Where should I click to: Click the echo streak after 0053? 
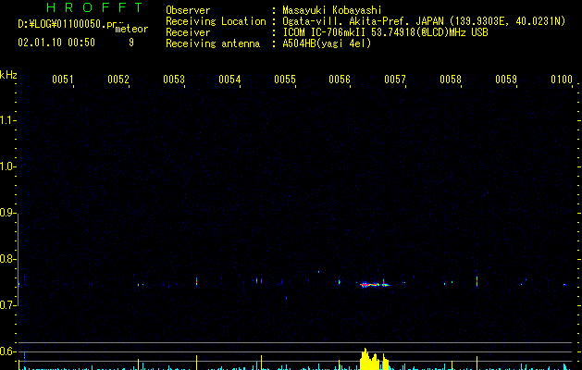click(x=197, y=282)
